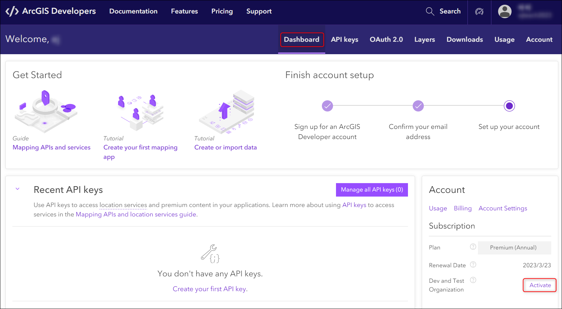
Task: Click the Search text in header
Action: pos(450,11)
